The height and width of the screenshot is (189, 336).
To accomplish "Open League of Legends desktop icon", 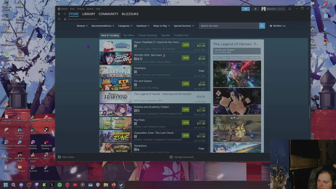I will pos(6,6).
